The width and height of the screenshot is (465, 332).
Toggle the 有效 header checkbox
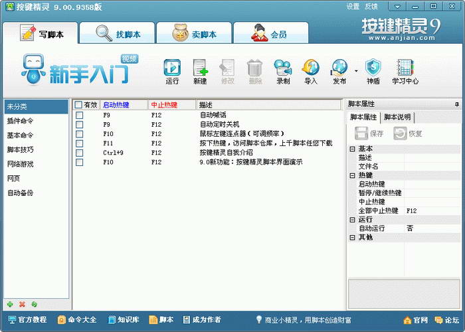pyautogui.click(x=79, y=105)
